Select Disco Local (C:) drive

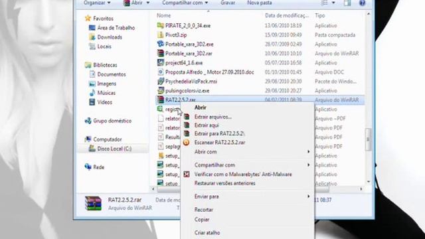(114, 149)
